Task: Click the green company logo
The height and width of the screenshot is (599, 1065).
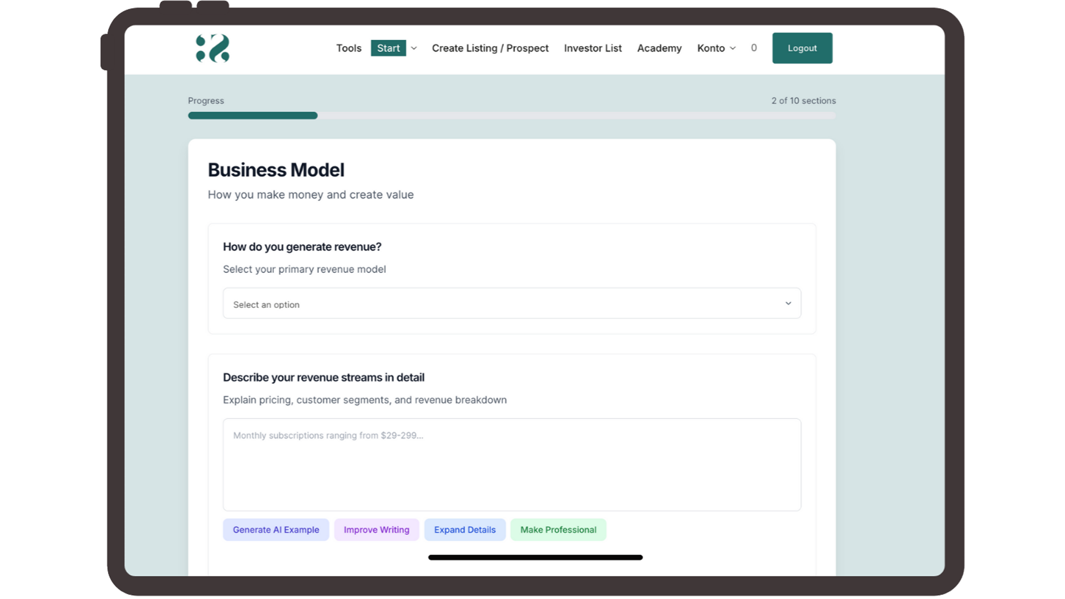Action: click(x=212, y=48)
